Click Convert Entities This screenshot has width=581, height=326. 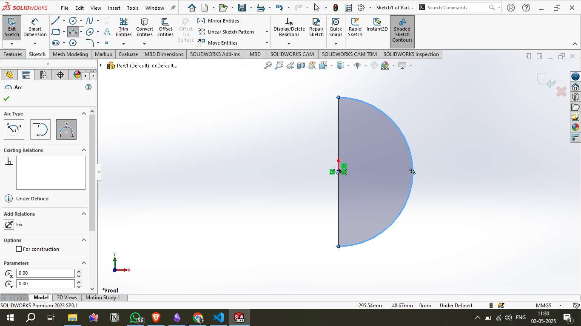coord(145,28)
